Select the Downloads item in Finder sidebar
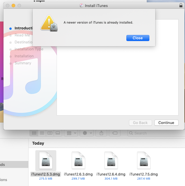 [x=14, y=164]
